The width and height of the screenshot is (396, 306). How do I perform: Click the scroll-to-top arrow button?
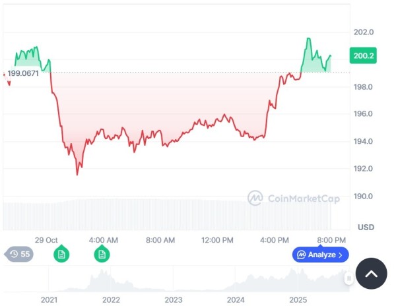(371, 273)
